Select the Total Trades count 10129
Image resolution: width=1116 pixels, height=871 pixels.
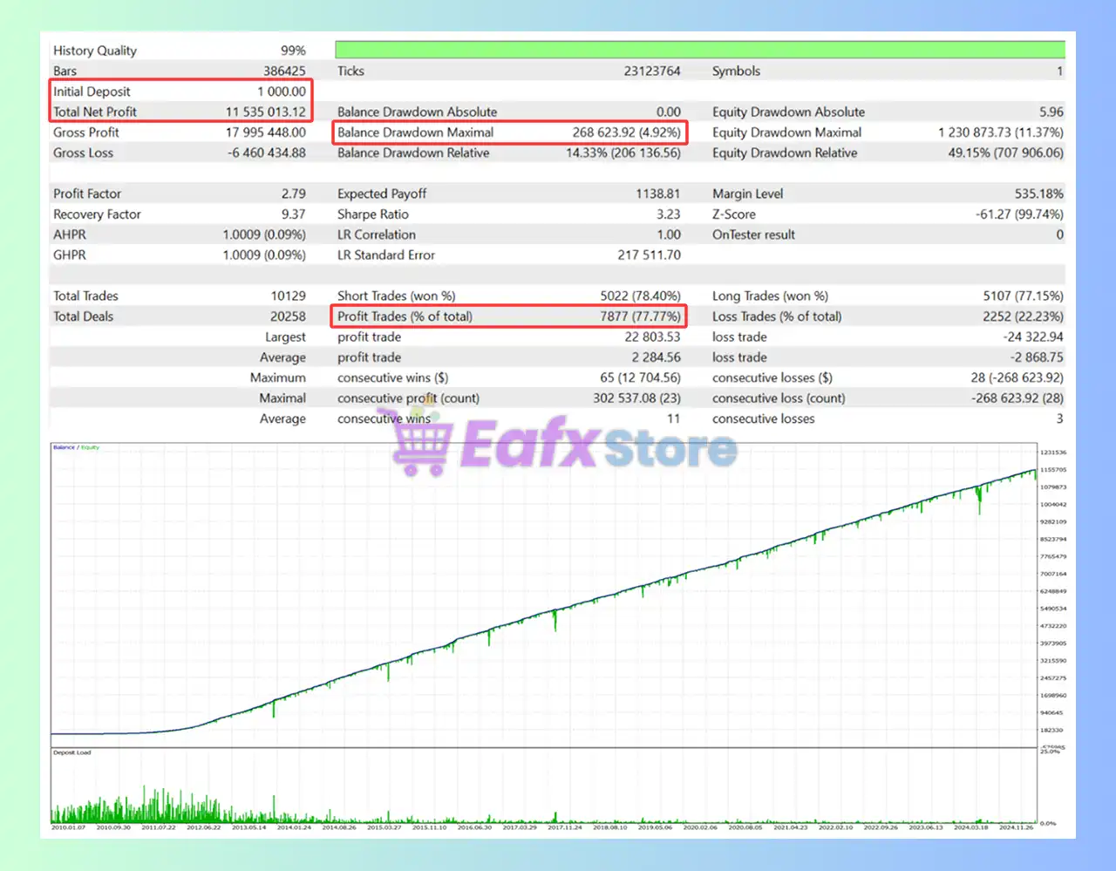(288, 296)
